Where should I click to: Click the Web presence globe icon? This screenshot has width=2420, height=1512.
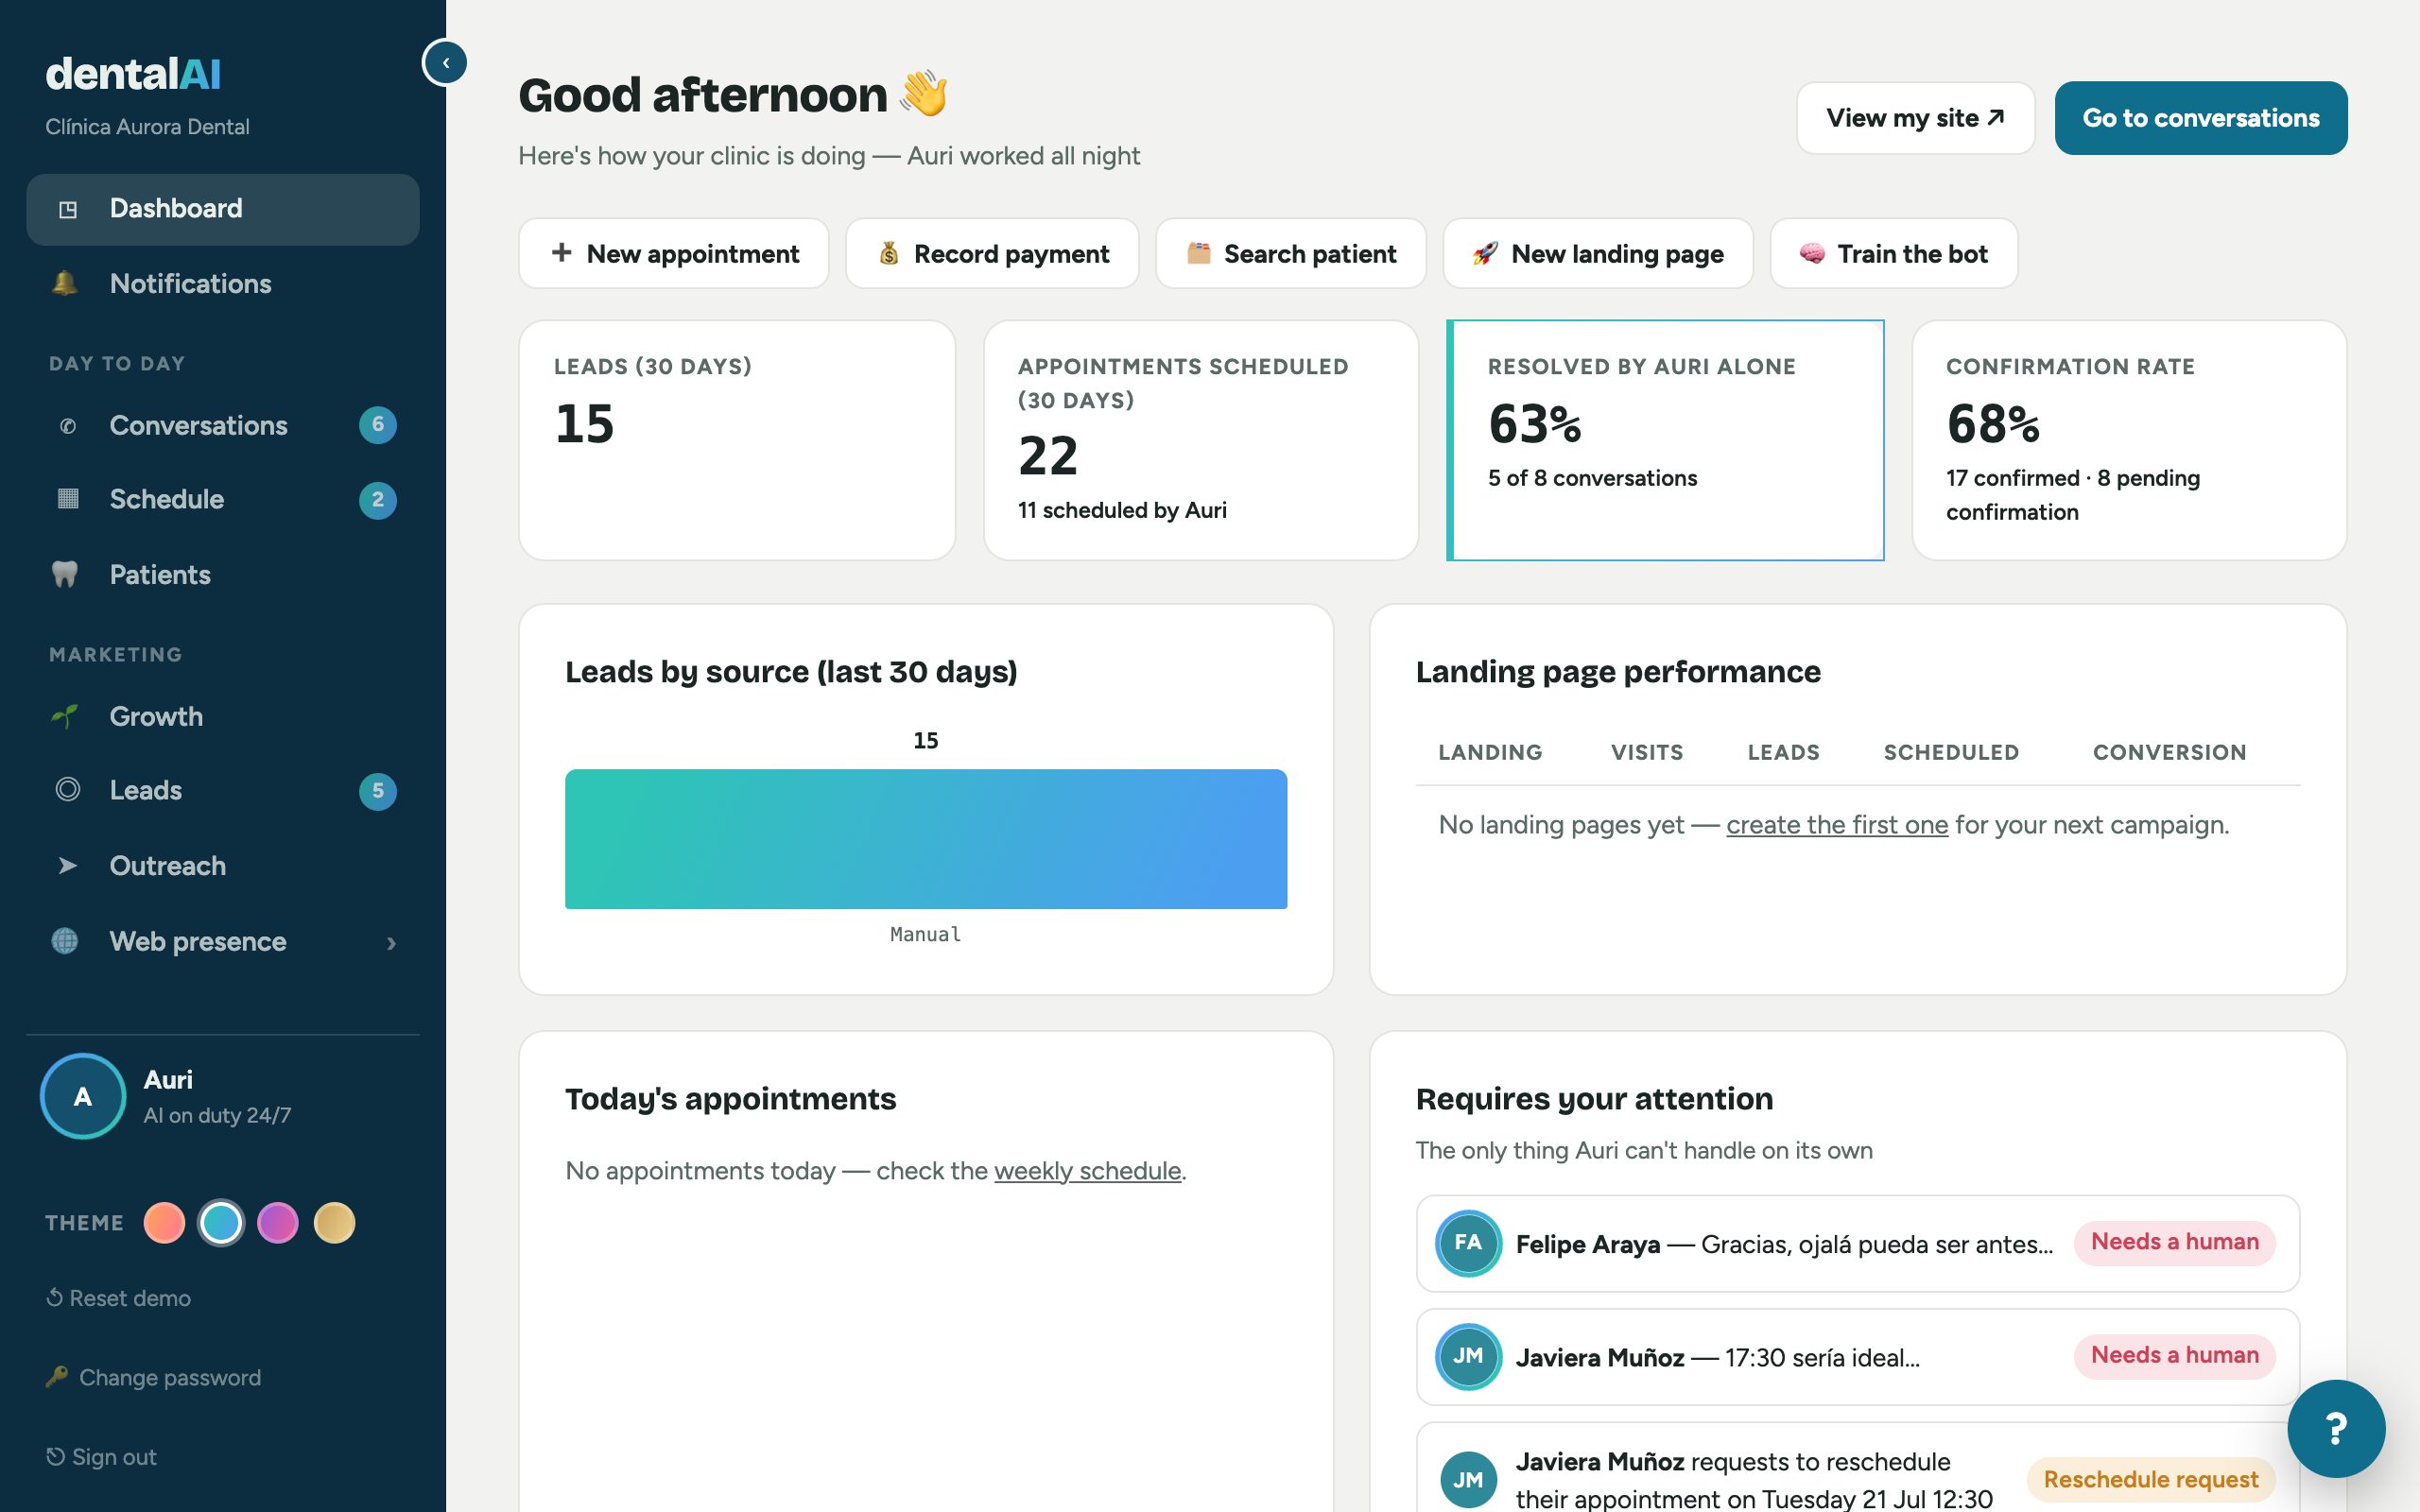point(65,941)
